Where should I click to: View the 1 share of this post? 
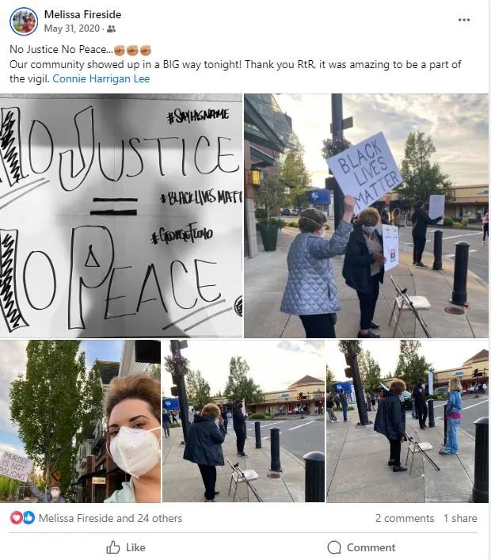[x=460, y=518]
